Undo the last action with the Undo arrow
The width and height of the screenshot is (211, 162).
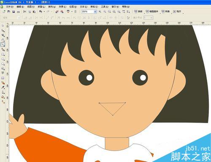pyautogui.click(x=41, y=11)
